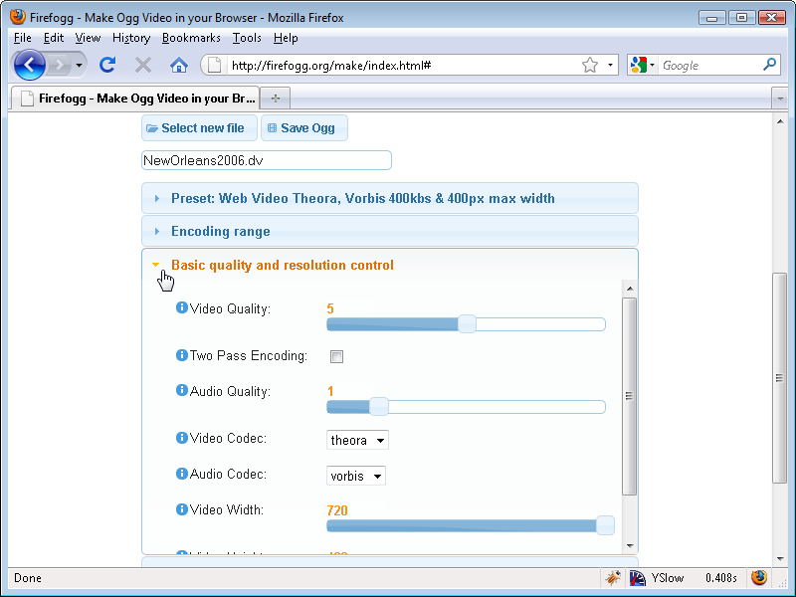Click the Video Quality slider handle
Image resolution: width=796 pixels, height=597 pixels.
[x=468, y=323]
